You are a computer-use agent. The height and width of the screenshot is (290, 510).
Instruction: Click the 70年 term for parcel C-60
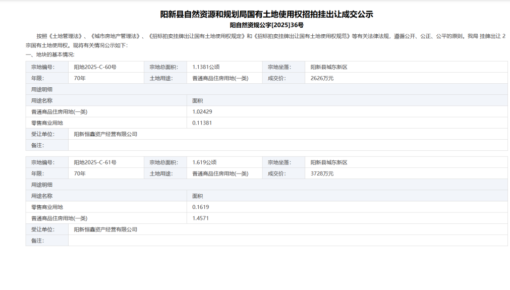coord(80,78)
